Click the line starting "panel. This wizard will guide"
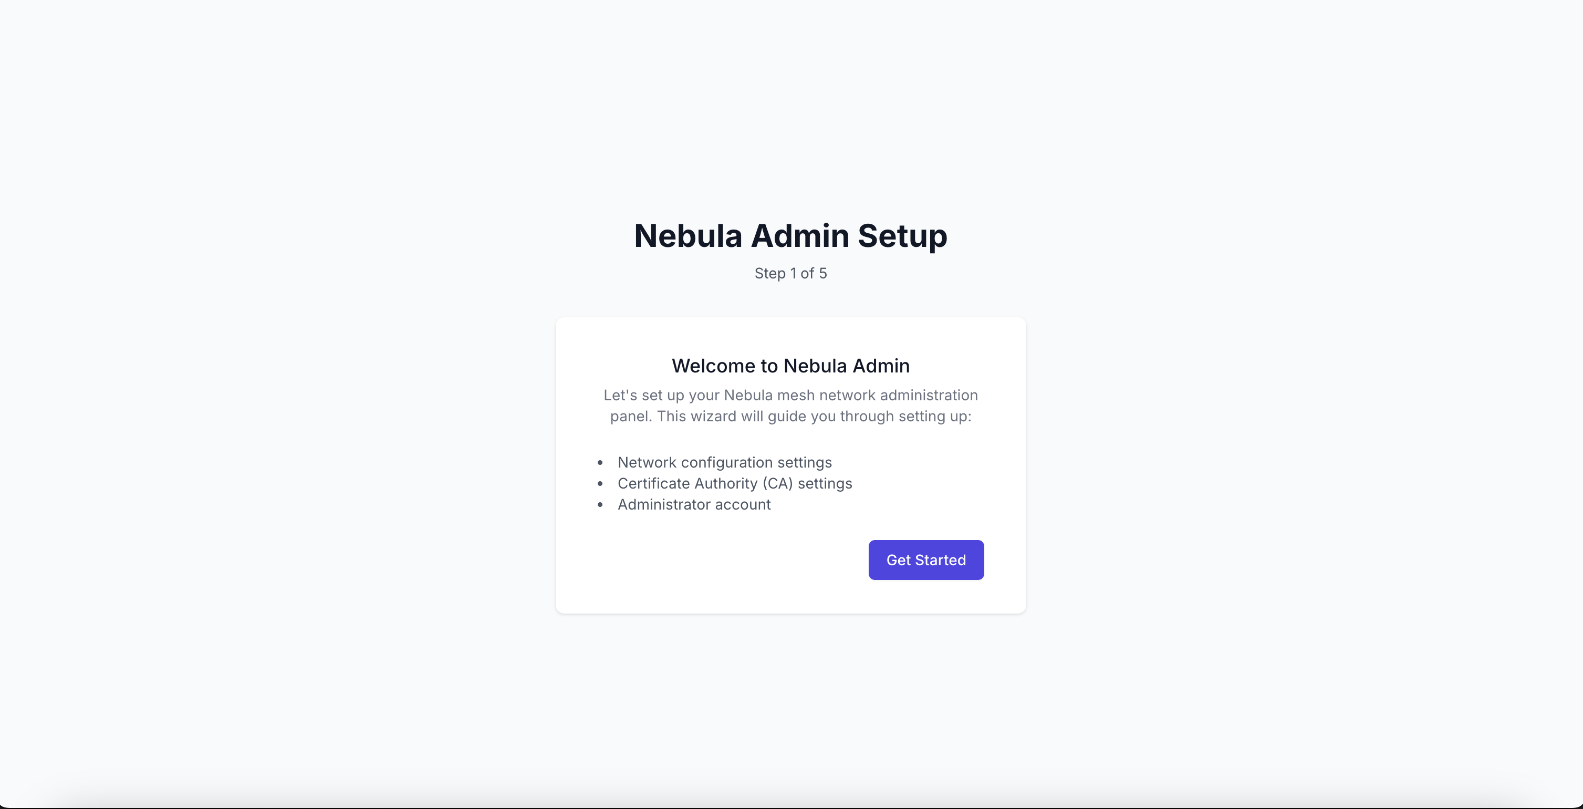This screenshot has width=1583, height=809. [790, 416]
